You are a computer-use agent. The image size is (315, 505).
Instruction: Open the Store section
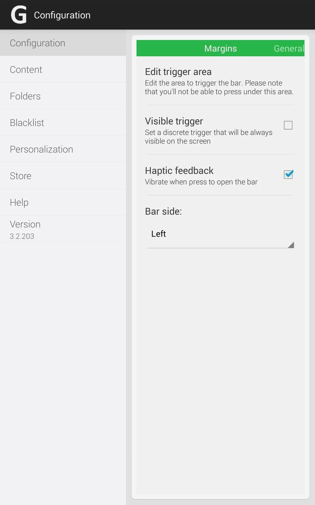pyautogui.click(x=63, y=176)
